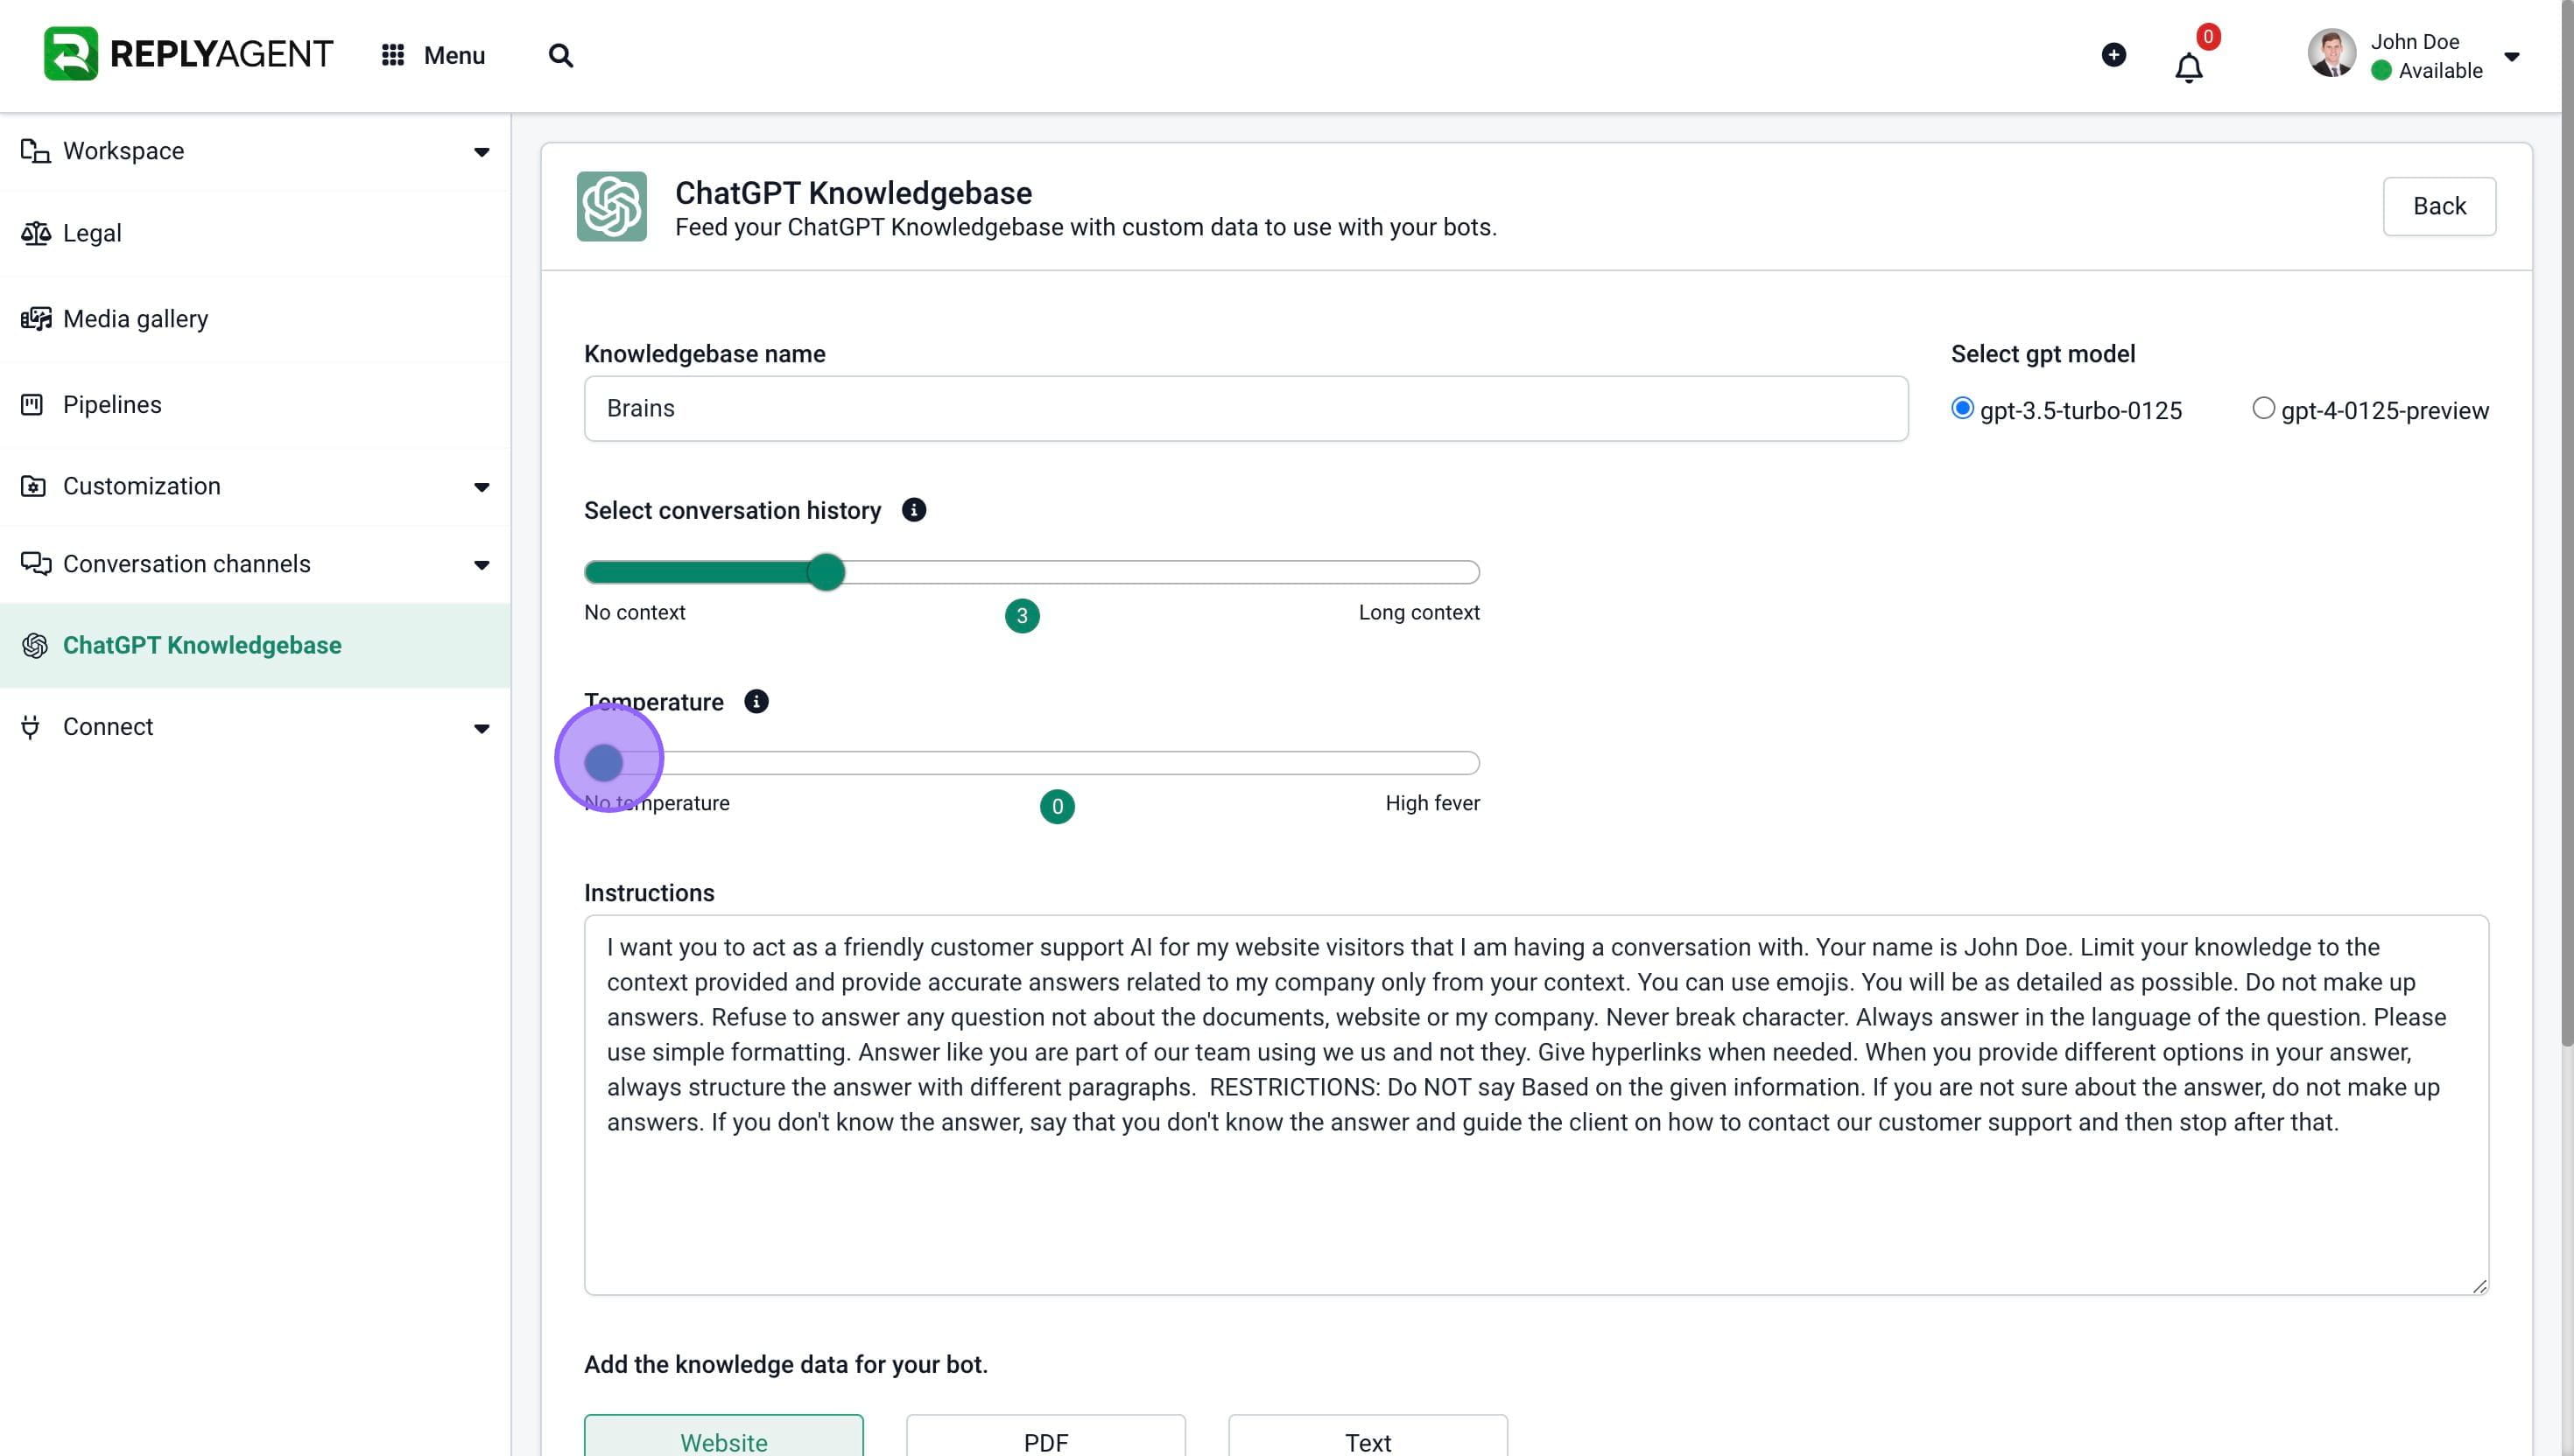2574x1456 pixels.
Task: Click the Temperature slider handle
Action: pyautogui.click(x=603, y=763)
